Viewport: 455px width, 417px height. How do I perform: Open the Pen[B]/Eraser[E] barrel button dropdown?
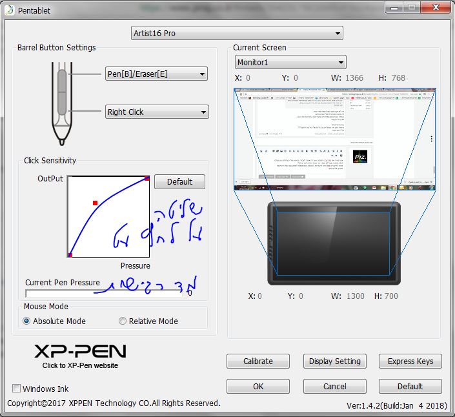156,74
